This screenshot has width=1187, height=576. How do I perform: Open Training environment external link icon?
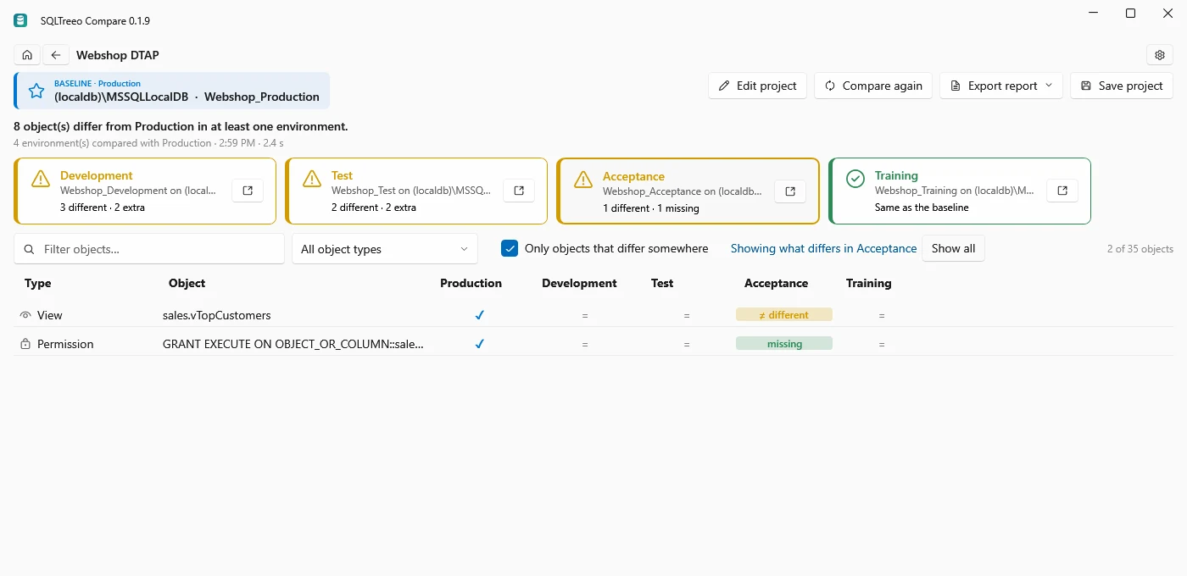pyautogui.click(x=1062, y=191)
